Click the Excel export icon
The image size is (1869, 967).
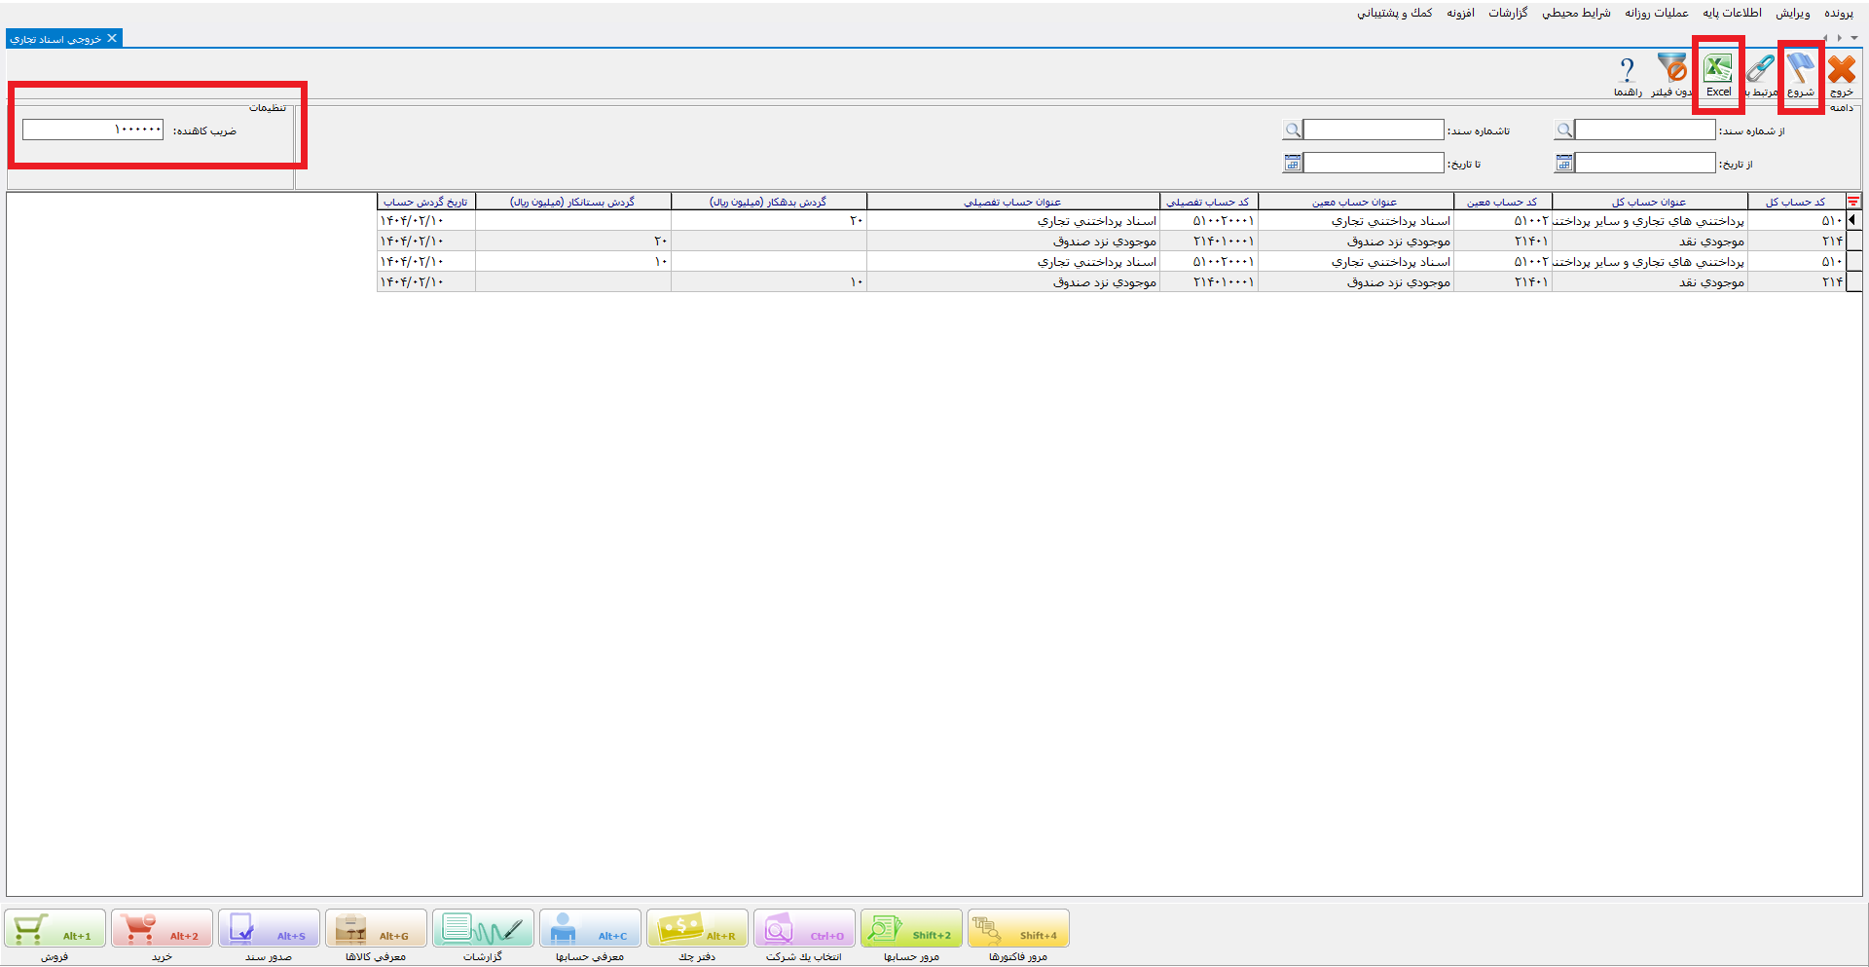[x=1718, y=70]
